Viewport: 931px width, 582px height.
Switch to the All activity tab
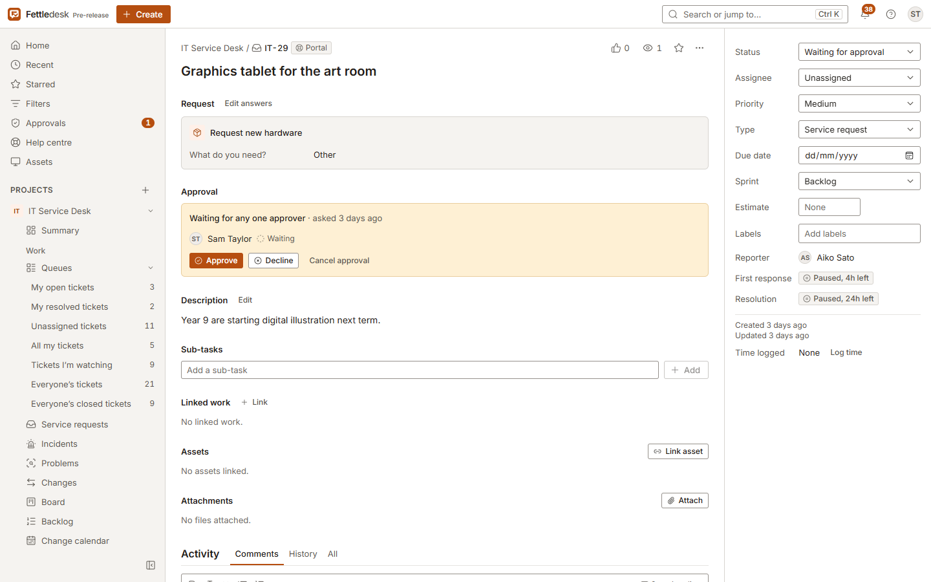tap(332, 554)
